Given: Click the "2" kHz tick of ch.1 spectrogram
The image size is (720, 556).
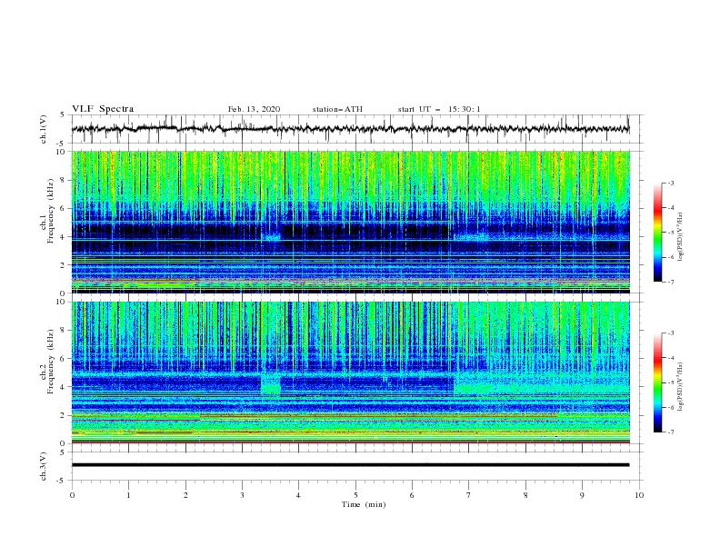Looking at the screenshot, I should tap(64, 265).
